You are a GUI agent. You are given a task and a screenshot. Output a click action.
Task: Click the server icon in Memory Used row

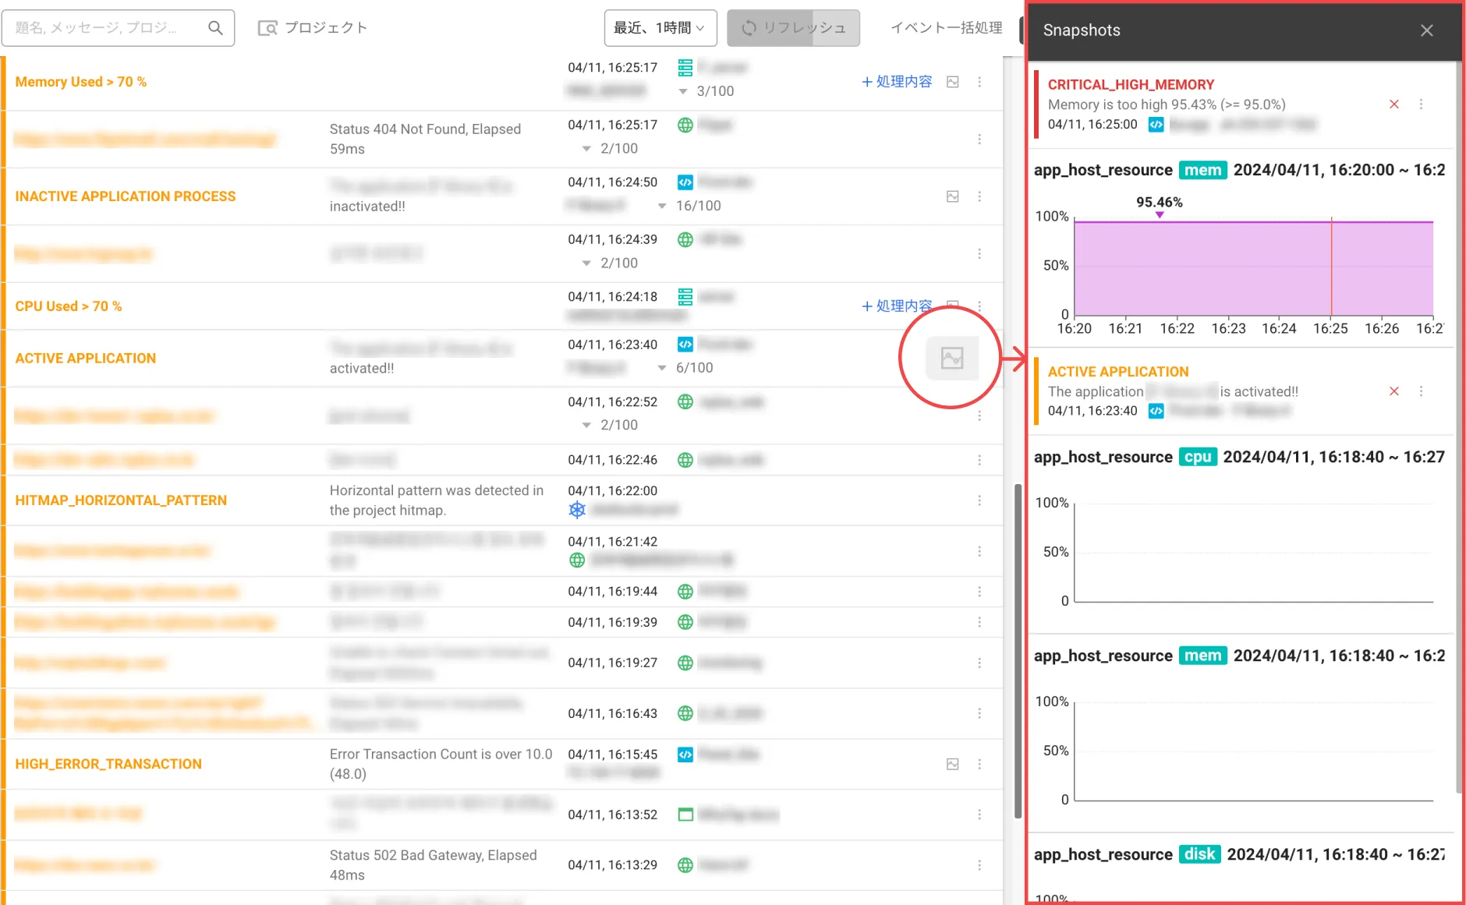click(x=685, y=68)
